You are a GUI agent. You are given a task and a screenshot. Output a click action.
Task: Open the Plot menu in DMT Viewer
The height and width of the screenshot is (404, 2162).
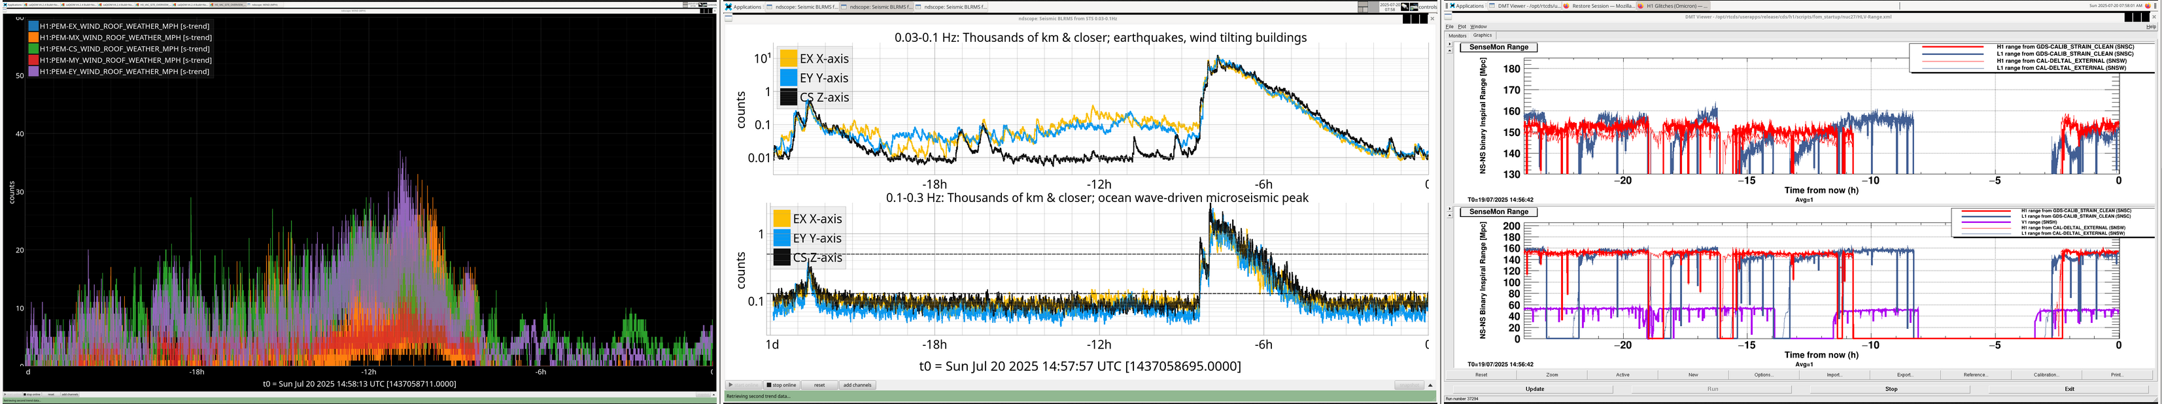tap(1461, 27)
